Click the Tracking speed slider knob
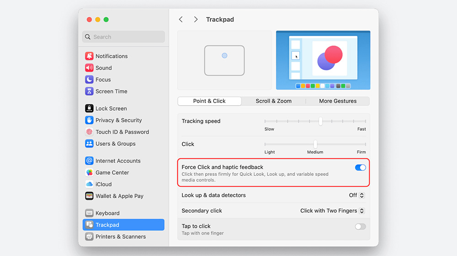457x256 pixels. pyautogui.click(x=321, y=121)
